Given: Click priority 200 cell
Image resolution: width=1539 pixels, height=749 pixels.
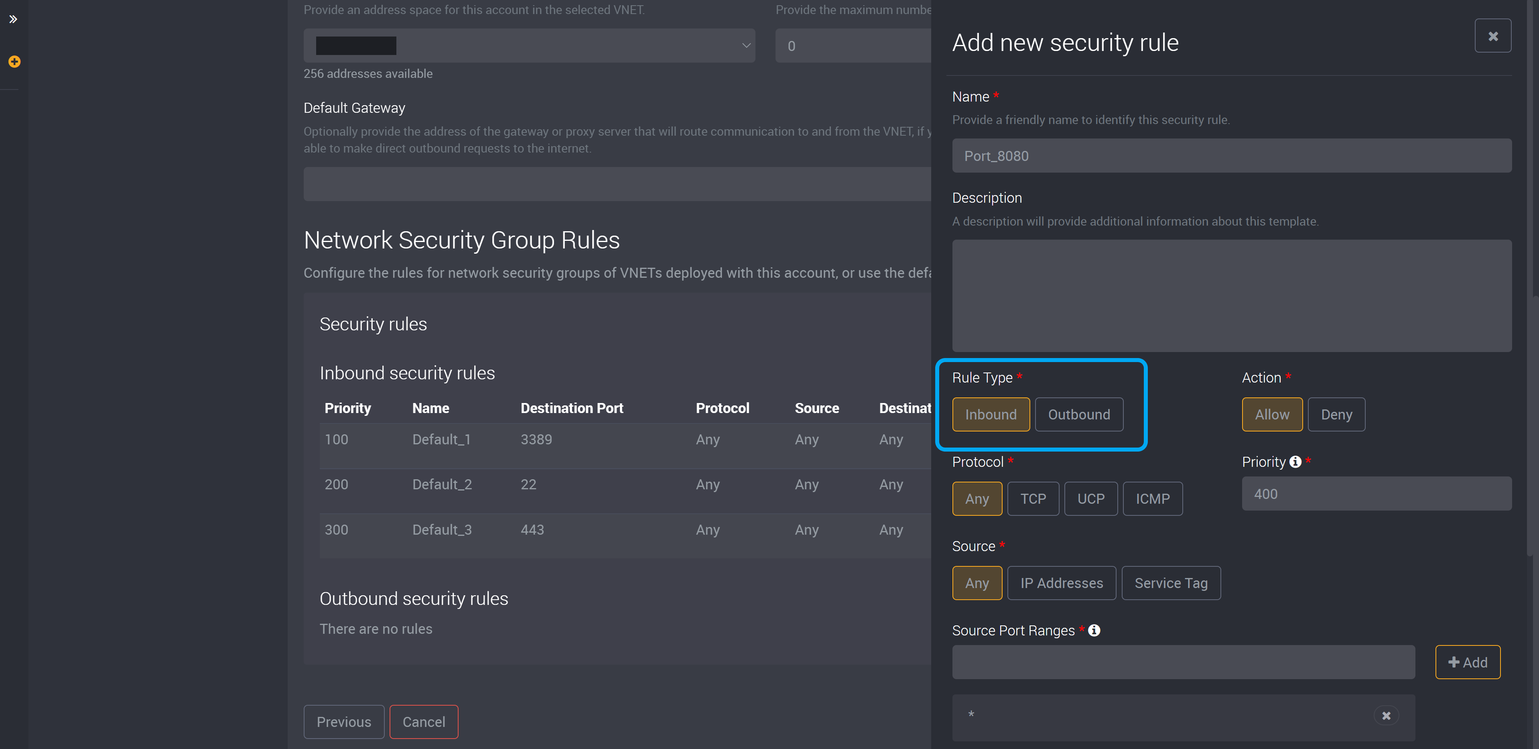Looking at the screenshot, I should pyautogui.click(x=336, y=484).
